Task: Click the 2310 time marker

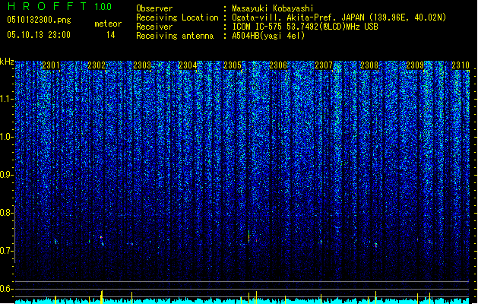Action: (x=461, y=65)
